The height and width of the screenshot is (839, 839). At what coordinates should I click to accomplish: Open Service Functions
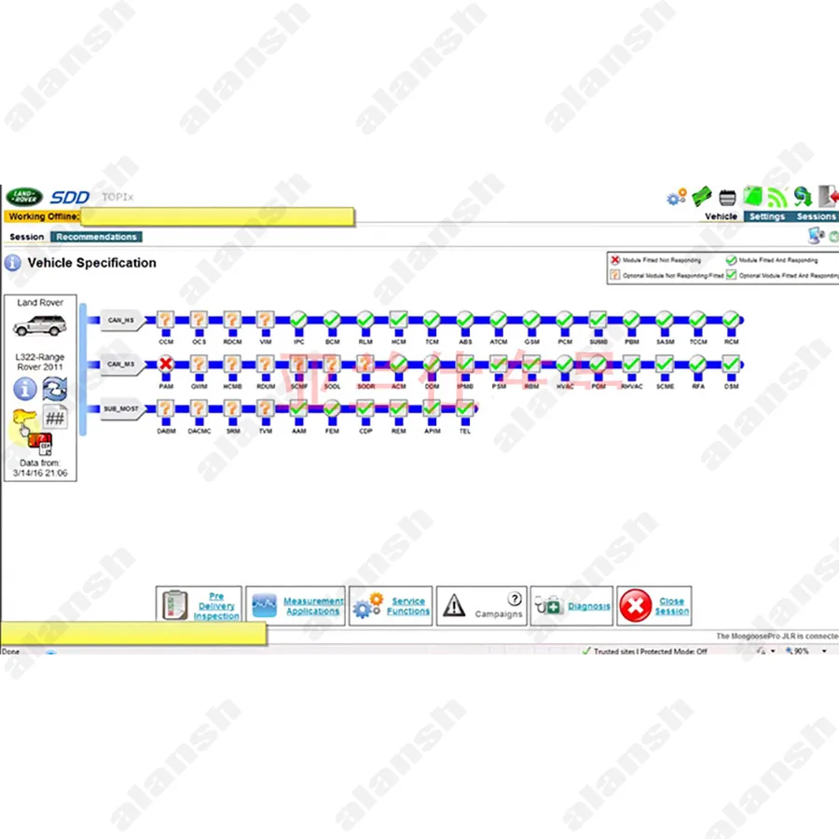tap(391, 606)
